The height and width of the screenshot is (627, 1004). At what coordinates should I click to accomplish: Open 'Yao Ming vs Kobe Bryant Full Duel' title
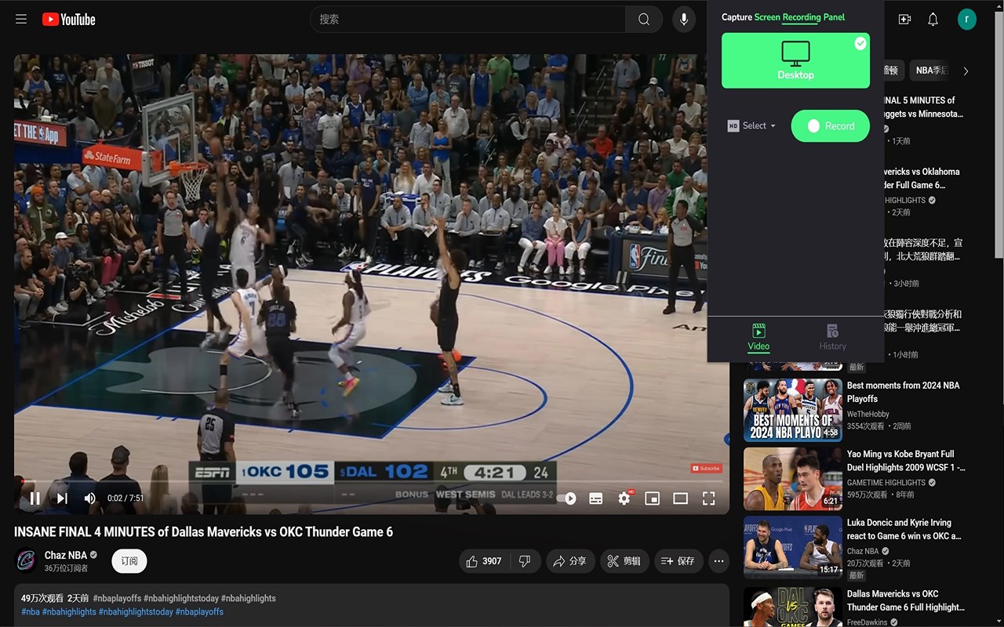coord(906,460)
